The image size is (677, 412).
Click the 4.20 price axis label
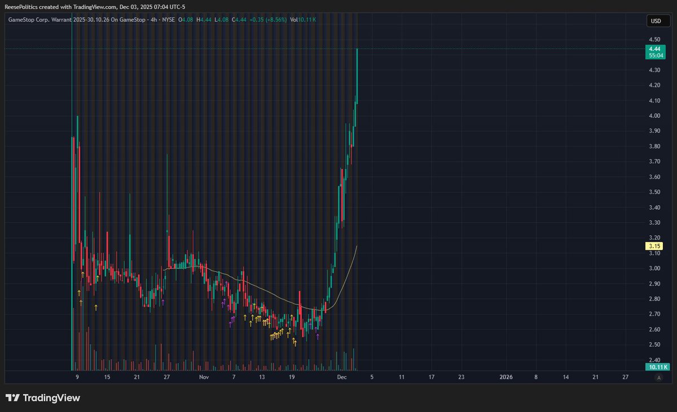(654, 85)
